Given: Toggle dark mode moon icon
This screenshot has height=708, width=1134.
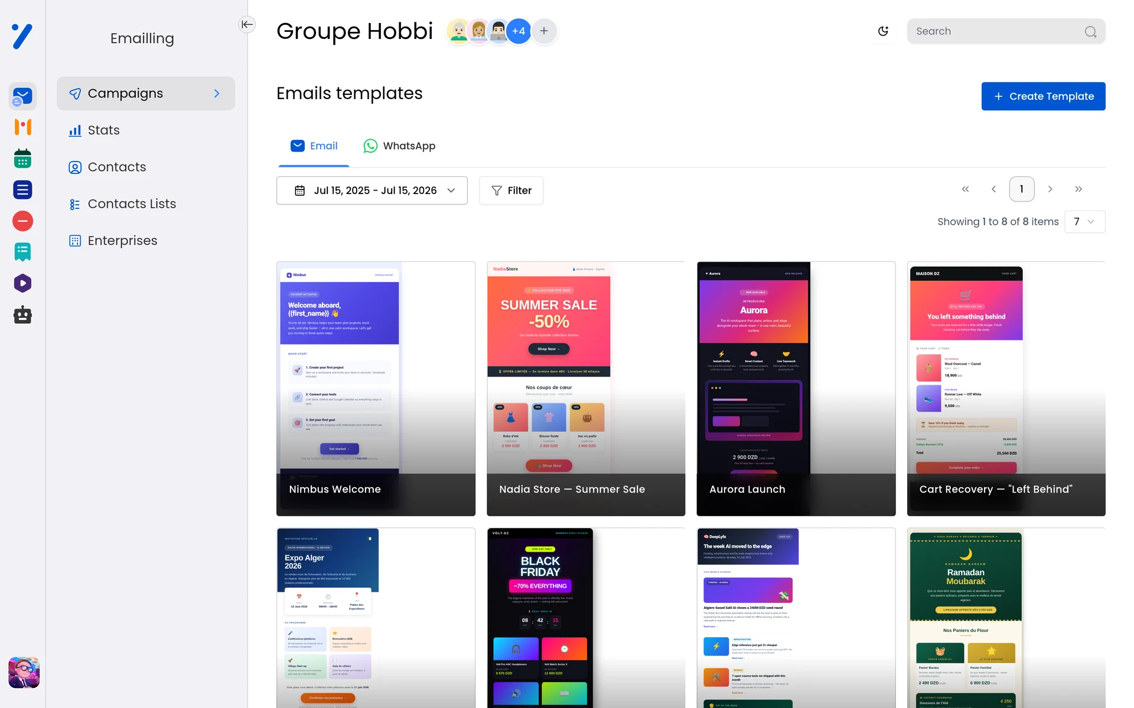Looking at the screenshot, I should point(883,31).
